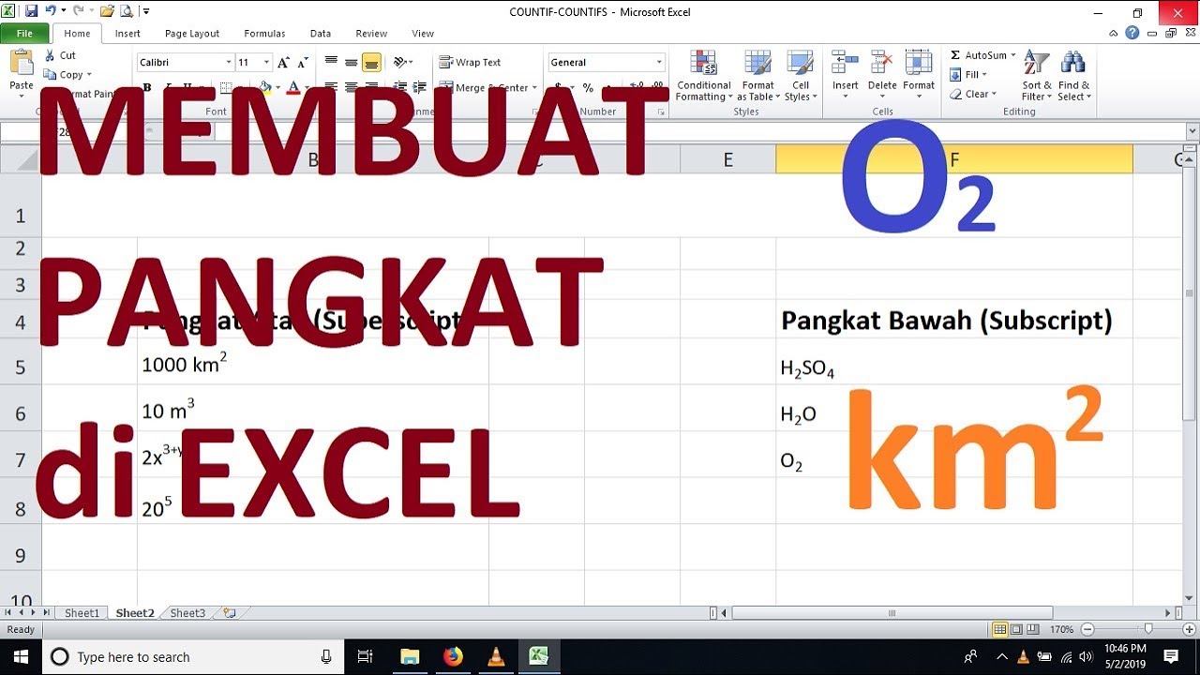
Task: Click the Windows search box
Action: pyautogui.click(x=192, y=657)
